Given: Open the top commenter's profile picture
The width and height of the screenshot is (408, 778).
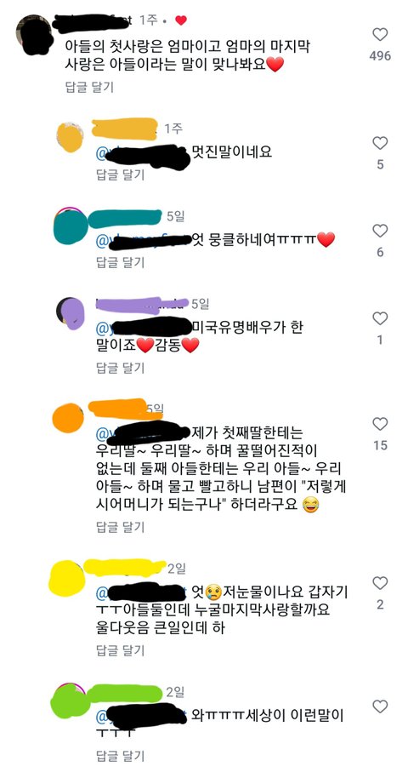Looking at the screenshot, I should pos(34,34).
